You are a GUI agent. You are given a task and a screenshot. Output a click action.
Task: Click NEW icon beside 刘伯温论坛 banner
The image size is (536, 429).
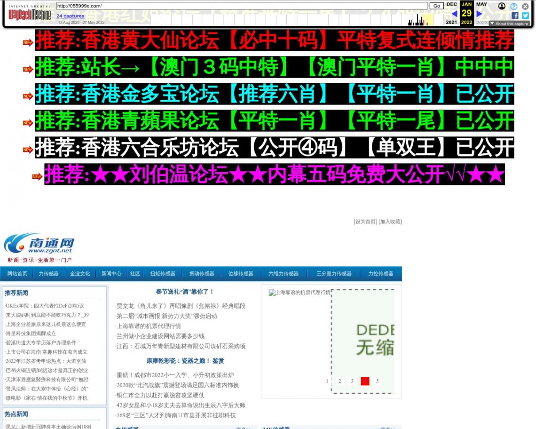tap(37, 176)
